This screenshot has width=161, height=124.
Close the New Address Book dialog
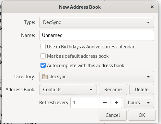(x=152, y=7)
